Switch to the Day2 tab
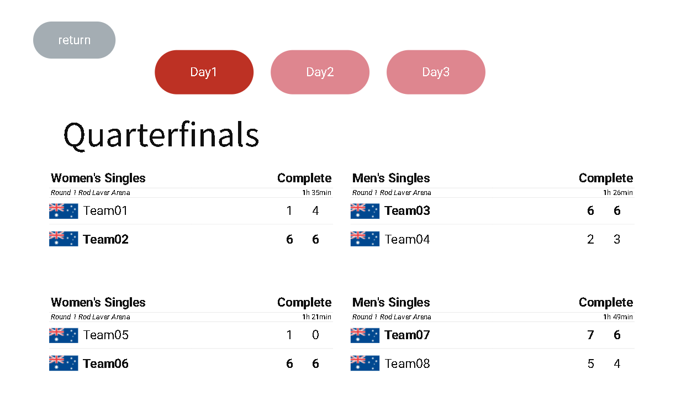Viewport: 676px width, 411px height. point(320,72)
